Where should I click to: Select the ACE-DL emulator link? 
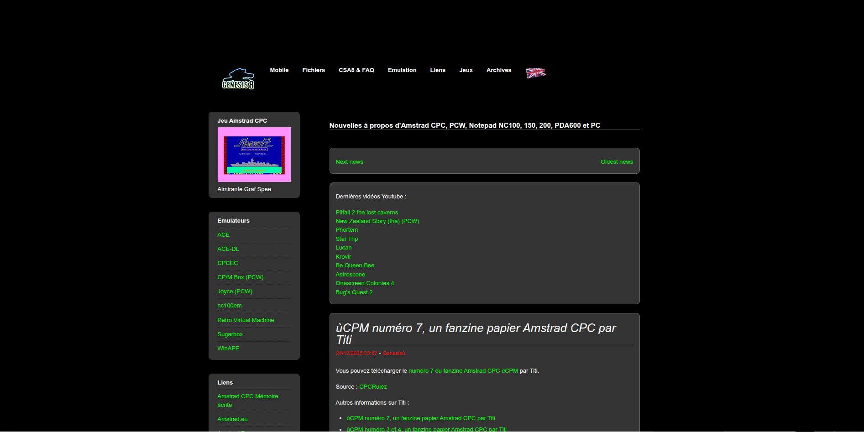click(228, 249)
